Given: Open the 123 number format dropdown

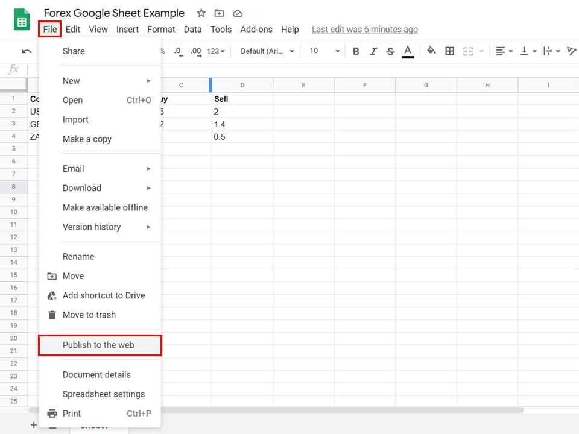Looking at the screenshot, I should point(215,52).
